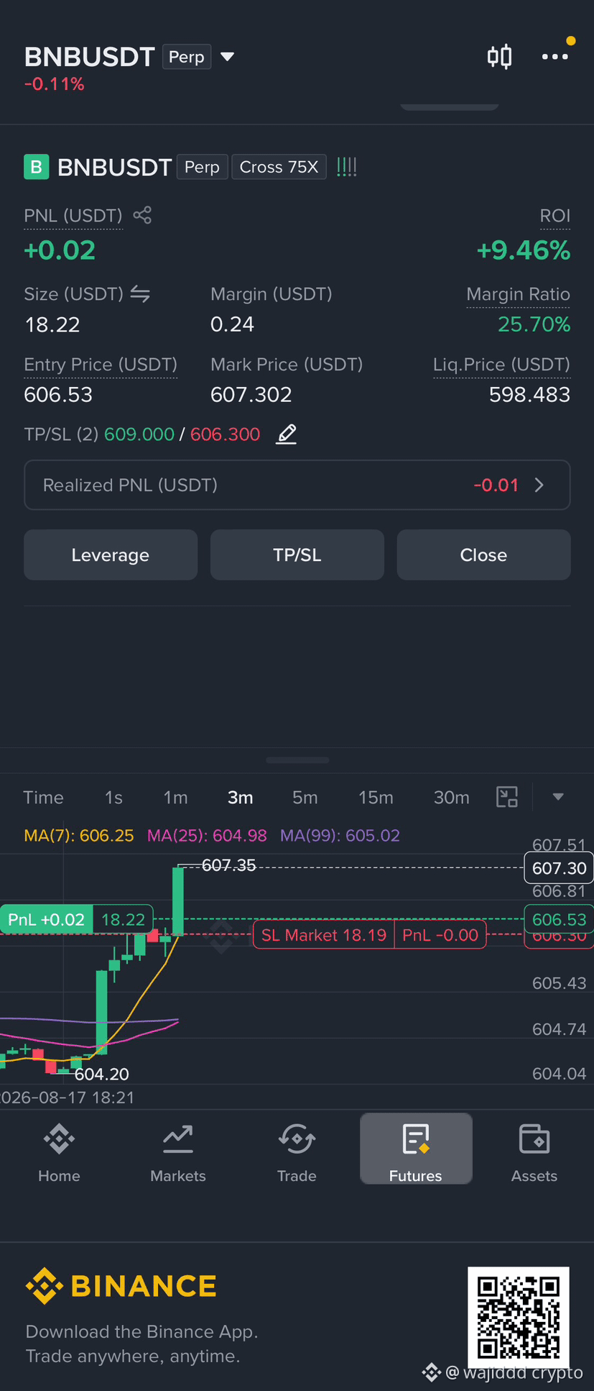Tap the SL Market 18.19 order label
The image size is (594, 1391).
(x=369, y=935)
